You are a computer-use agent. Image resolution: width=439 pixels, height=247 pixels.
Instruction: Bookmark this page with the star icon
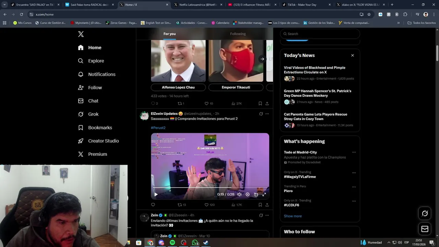[369, 14]
